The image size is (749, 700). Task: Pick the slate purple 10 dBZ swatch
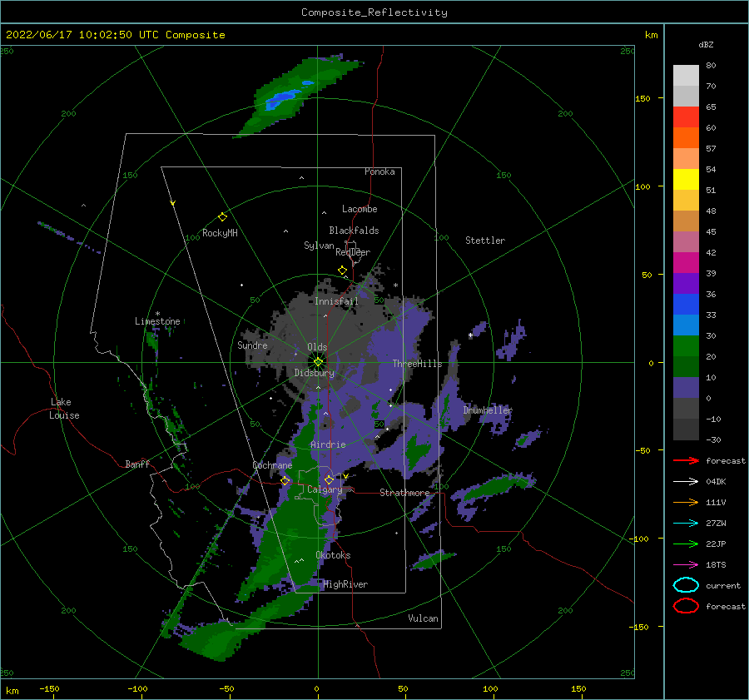(686, 387)
